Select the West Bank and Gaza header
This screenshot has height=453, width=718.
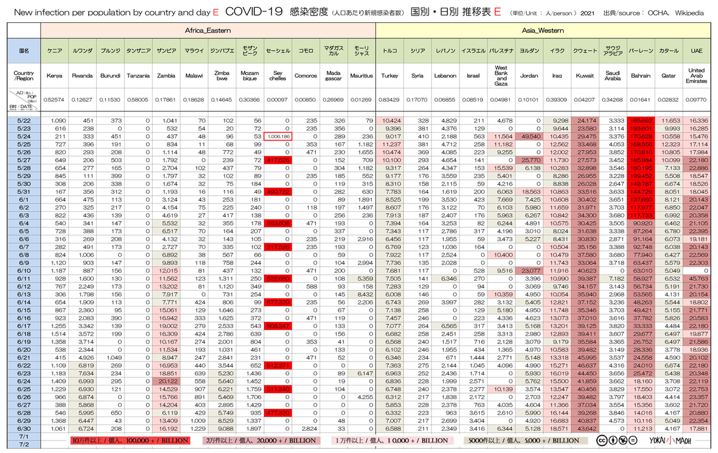pyautogui.click(x=501, y=75)
